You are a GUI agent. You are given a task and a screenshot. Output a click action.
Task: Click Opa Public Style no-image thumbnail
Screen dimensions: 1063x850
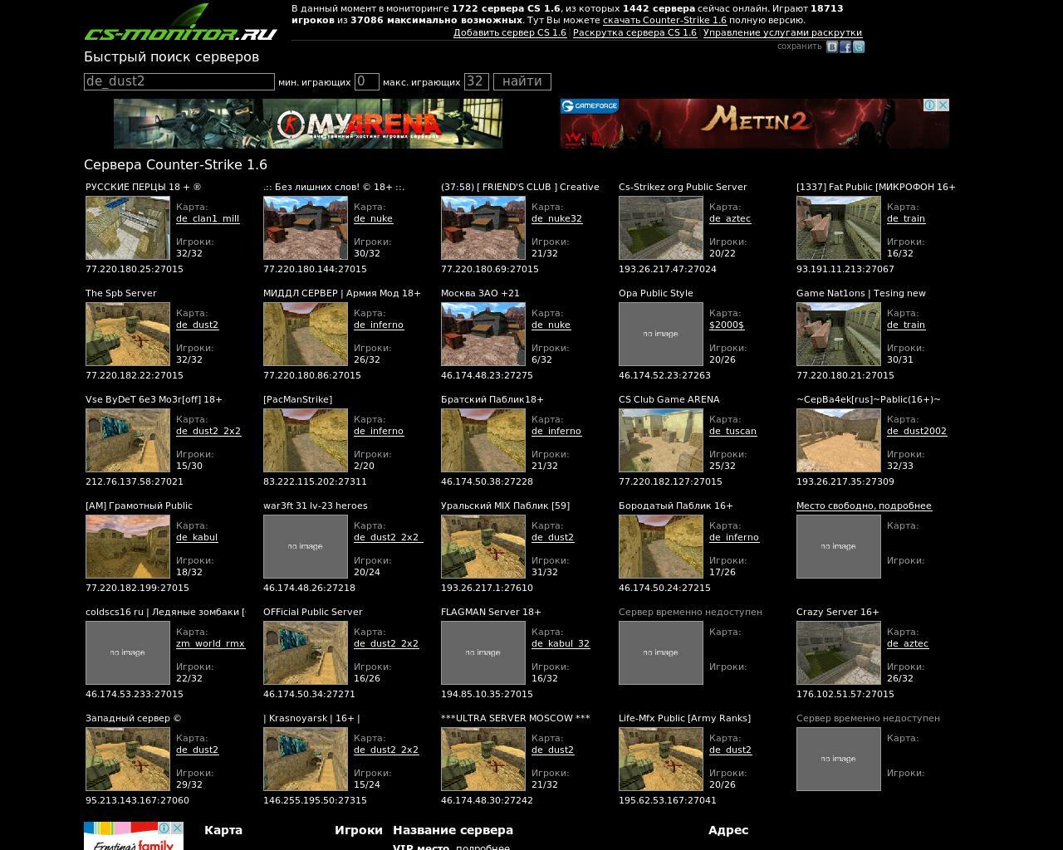pos(661,334)
